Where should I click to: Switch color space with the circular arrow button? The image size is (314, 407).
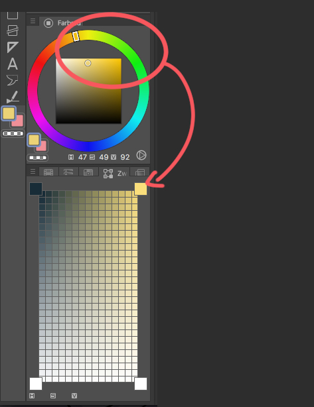(x=141, y=155)
